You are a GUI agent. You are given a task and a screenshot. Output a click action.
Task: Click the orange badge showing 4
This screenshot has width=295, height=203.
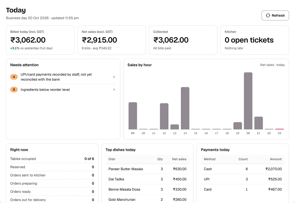(14, 77)
